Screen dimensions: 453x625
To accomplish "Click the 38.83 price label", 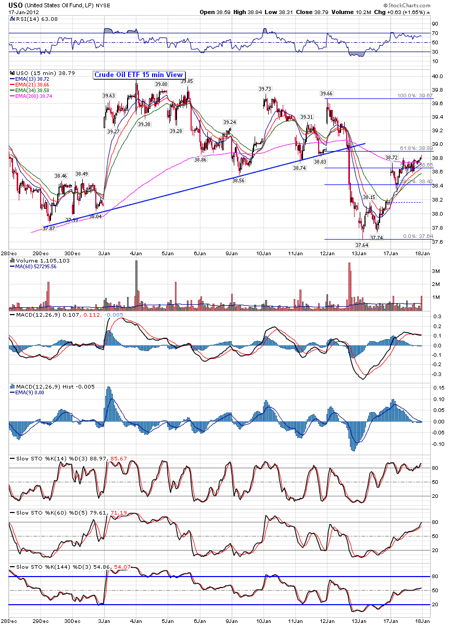I will [x=320, y=162].
